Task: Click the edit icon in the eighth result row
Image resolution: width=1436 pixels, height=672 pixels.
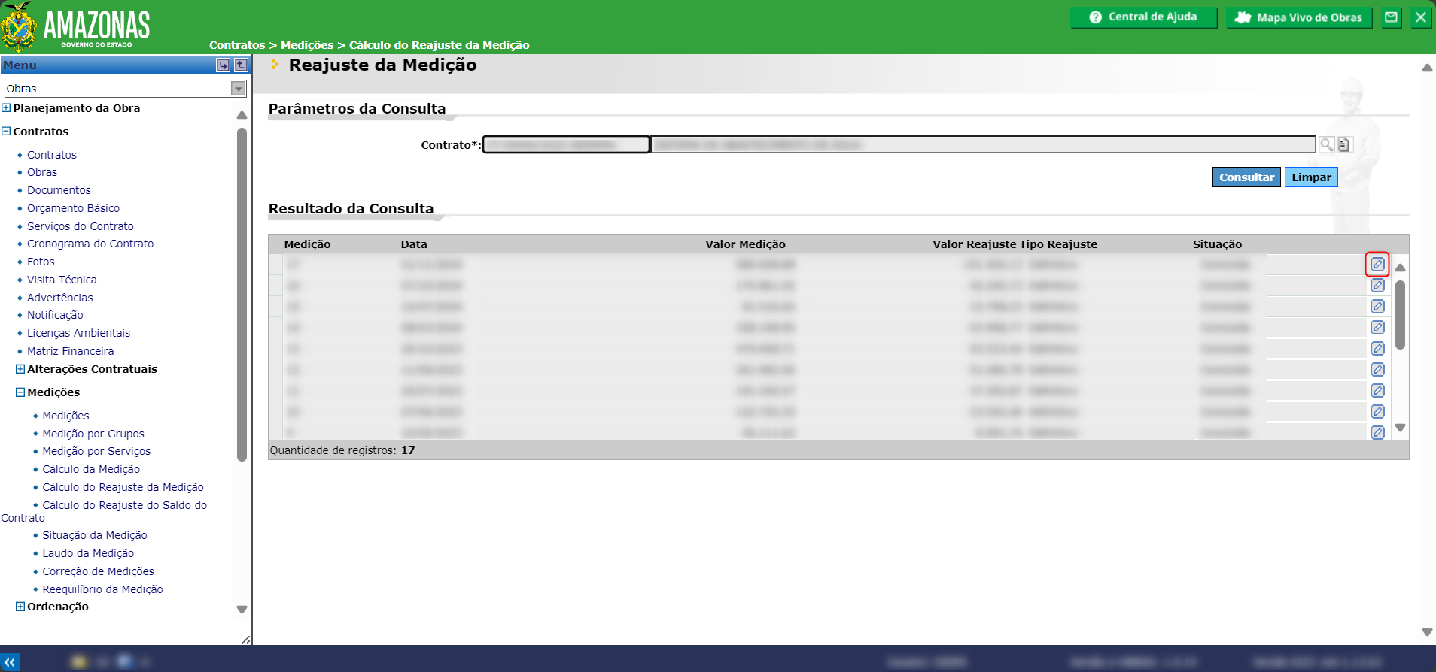Action: [1377, 412]
